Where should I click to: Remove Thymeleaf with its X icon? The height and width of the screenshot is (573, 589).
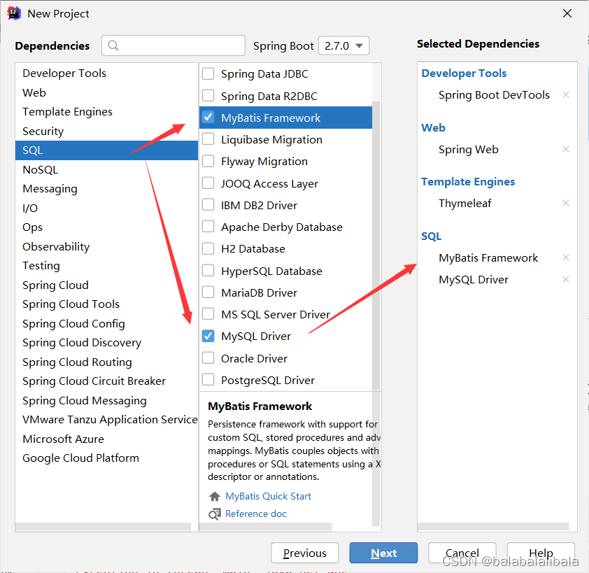click(x=566, y=204)
